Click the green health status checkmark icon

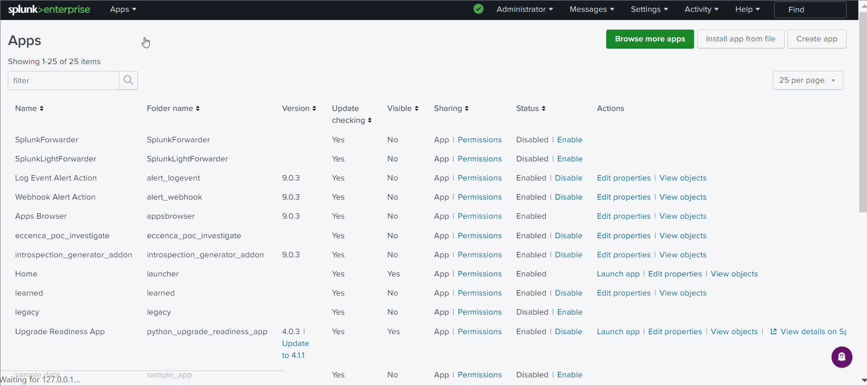click(x=478, y=9)
